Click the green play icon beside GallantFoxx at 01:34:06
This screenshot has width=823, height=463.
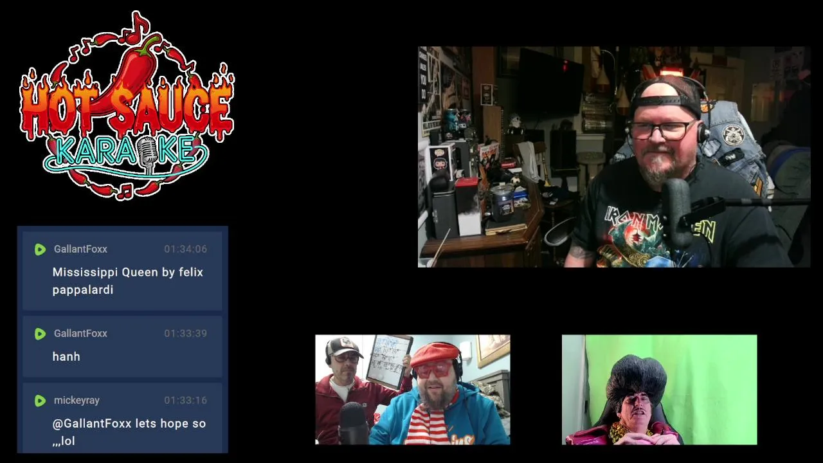click(x=40, y=250)
